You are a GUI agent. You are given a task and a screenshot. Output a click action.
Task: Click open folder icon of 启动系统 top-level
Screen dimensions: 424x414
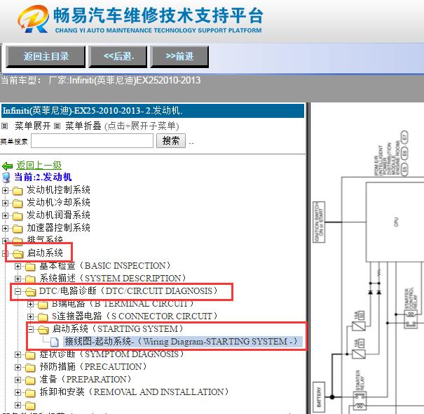[18, 254]
